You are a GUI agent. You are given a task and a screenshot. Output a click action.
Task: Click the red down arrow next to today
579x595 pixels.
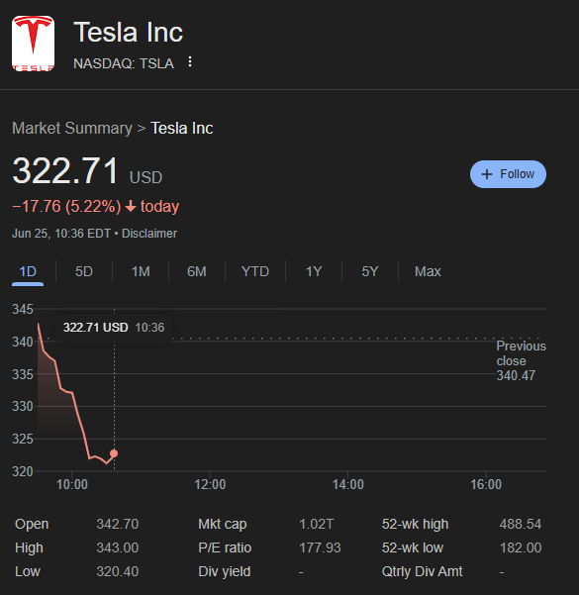(131, 207)
